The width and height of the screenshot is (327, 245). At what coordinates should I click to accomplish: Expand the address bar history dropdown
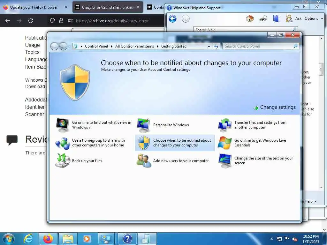click(x=209, y=47)
